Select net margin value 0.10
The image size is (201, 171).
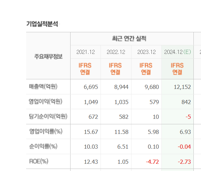coord(153,147)
